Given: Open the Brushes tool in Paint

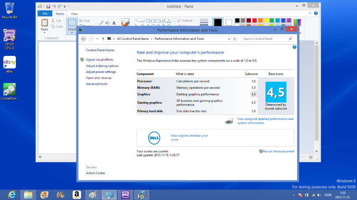Looking at the screenshot, I should click(125, 22).
